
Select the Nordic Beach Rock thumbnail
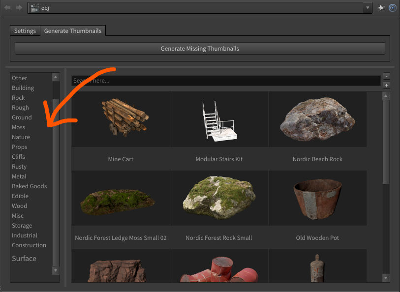[318, 119]
